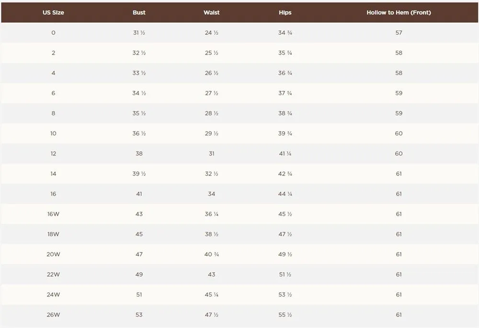Click the hips value for size 22W
Screen dimensions: 479x328
pos(285,274)
